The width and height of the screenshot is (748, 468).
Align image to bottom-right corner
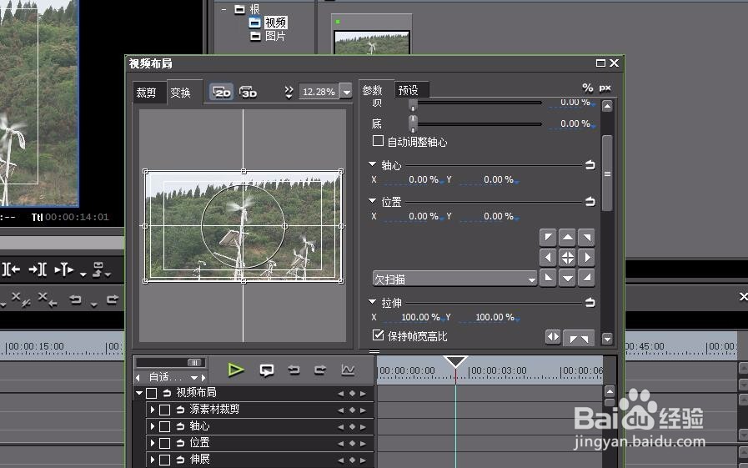tap(587, 278)
